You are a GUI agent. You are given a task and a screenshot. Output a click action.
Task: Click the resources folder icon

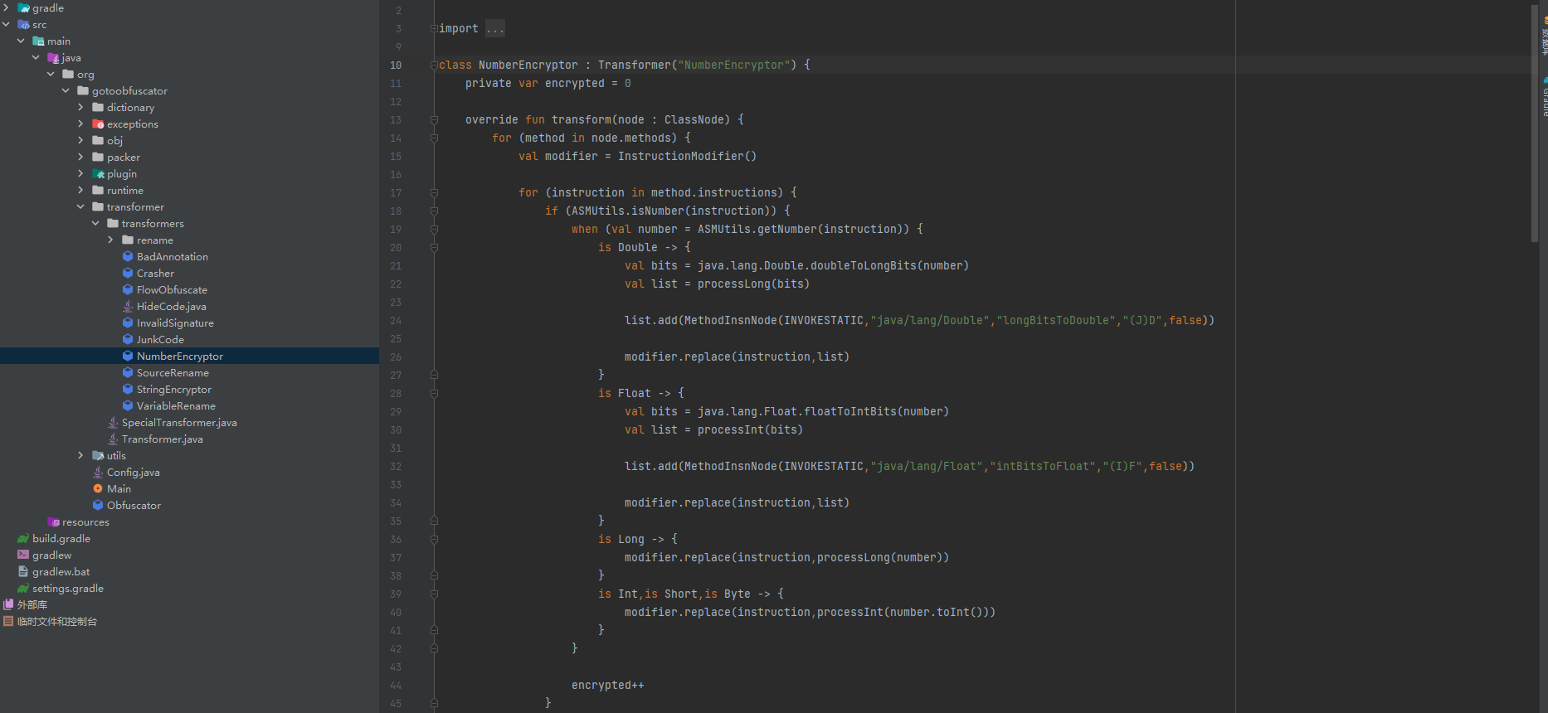click(x=53, y=521)
